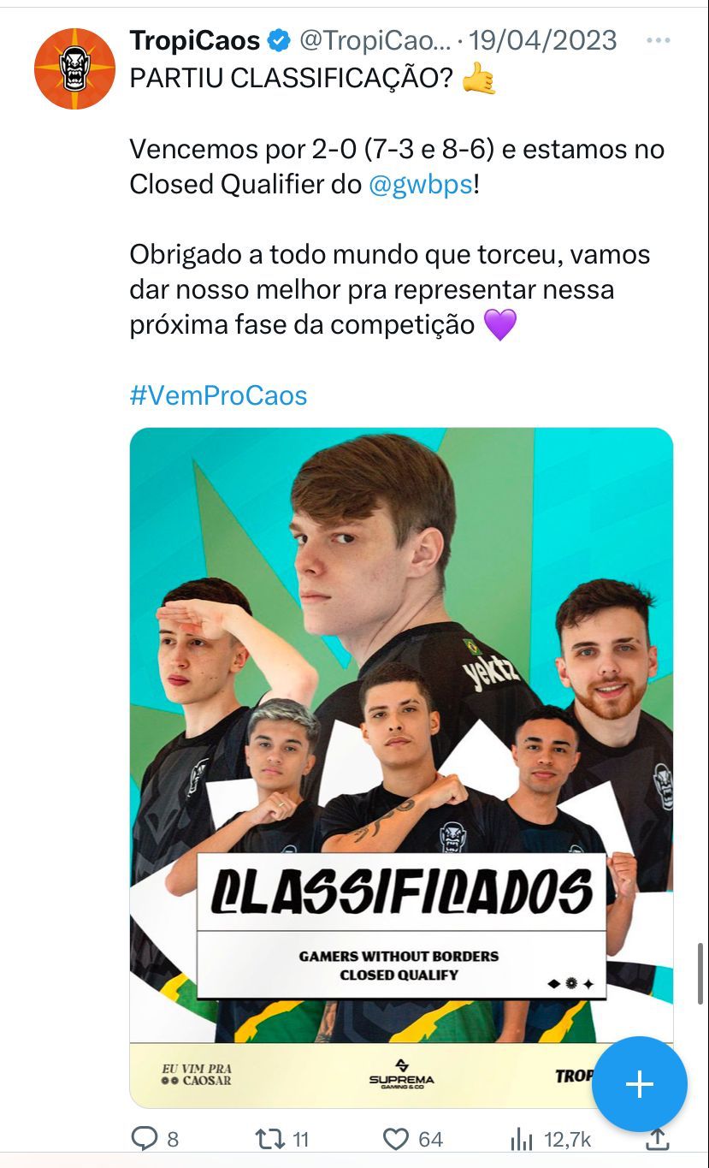Click the 19/04/2023 post date
Viewport: 709px width, 1168px height.
pos(543,40)
